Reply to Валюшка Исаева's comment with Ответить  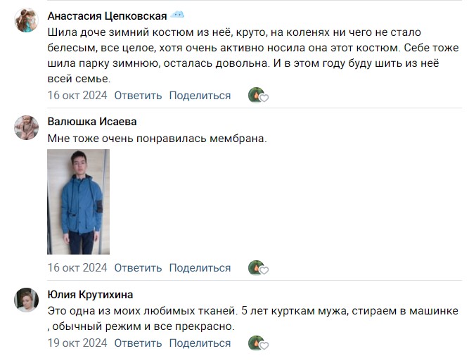138,268
